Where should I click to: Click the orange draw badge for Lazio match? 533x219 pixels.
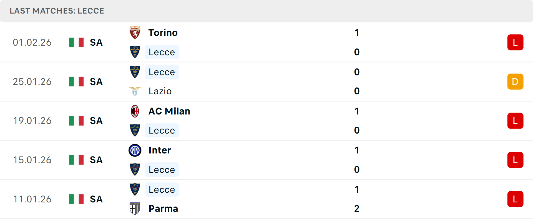tap(515, 82)
